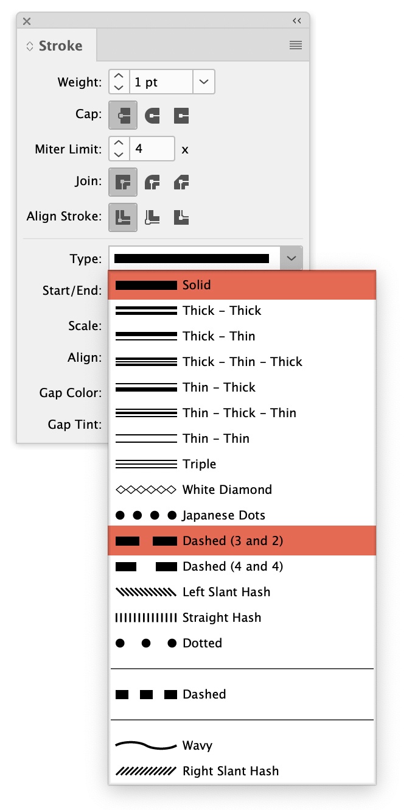The image size is (412, 810).
Task: Choose the Miter Join icon
Action: (123, 181)
